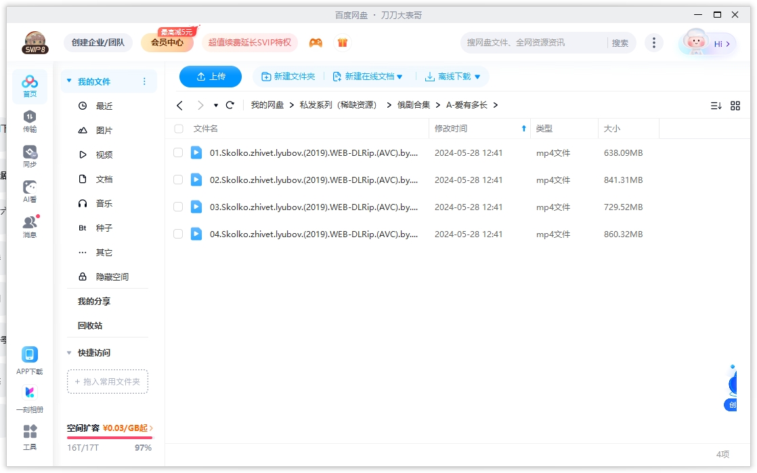Change the sort order of files
The width and height of the screenshot is (757, 473).
pos(716,105)
